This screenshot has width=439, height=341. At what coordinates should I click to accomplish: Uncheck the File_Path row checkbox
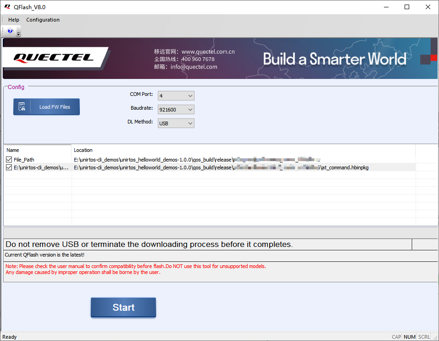(x=9, y=160)
